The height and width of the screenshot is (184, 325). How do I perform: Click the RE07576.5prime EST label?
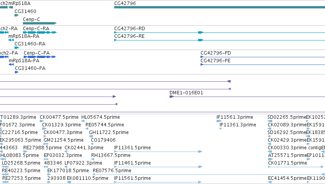point(112,171)
